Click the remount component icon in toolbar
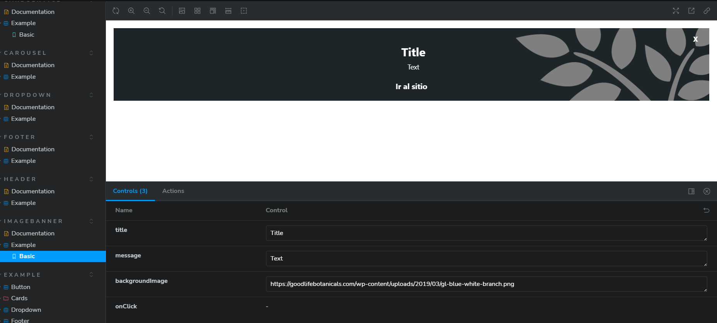This screenshot has height=323, width=717. (116, 11)
